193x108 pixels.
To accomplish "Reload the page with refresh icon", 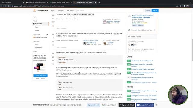I will click(8, 6).
